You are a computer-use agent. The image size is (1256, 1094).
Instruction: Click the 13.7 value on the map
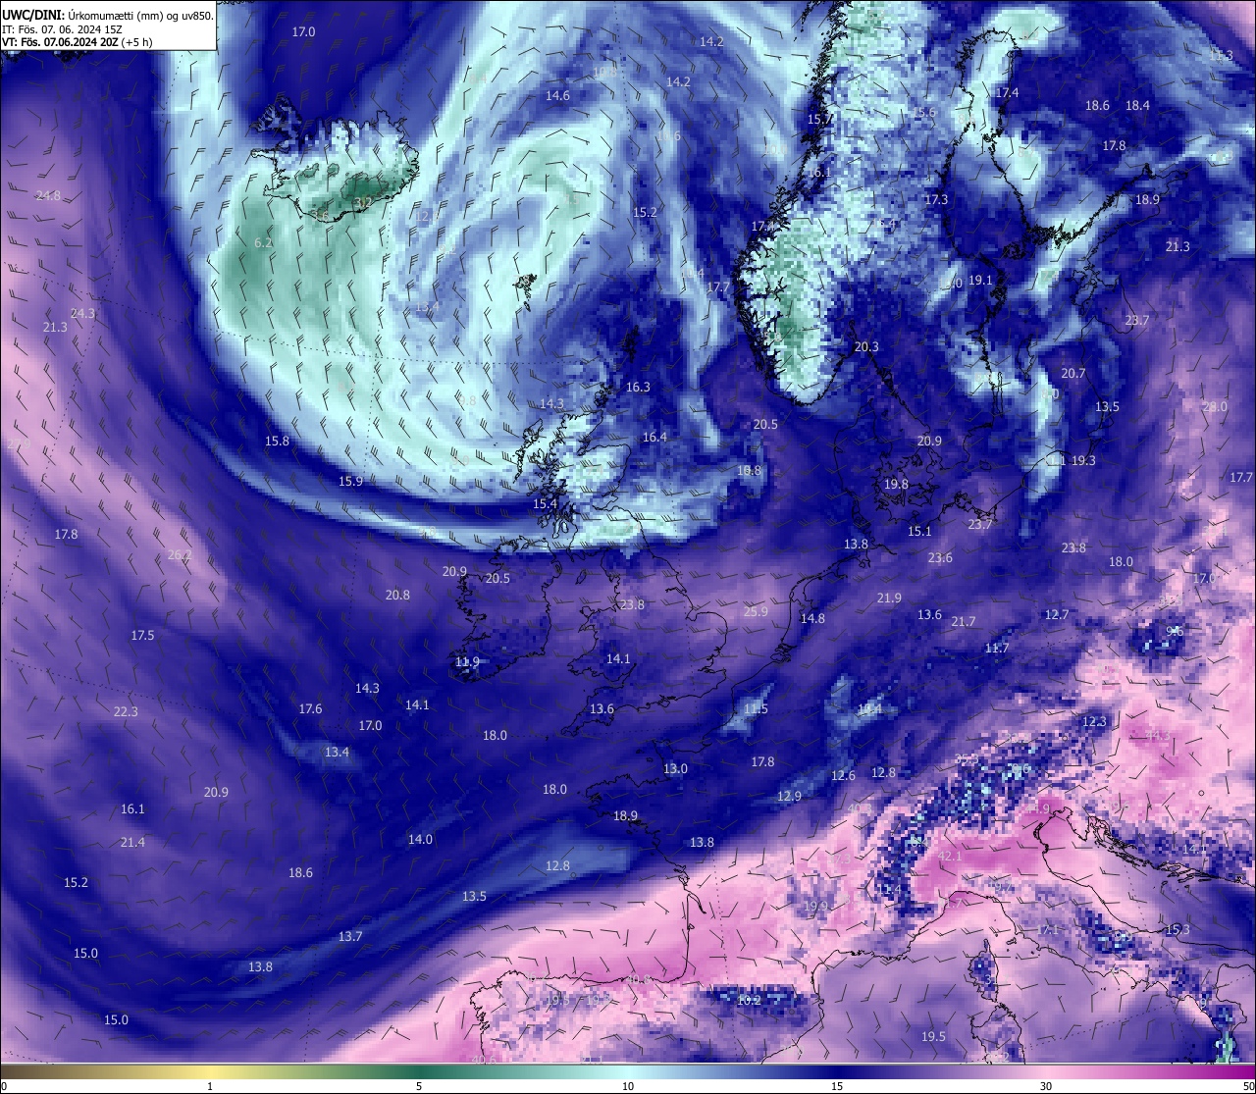pyautogui.click(x=350, y=937)
